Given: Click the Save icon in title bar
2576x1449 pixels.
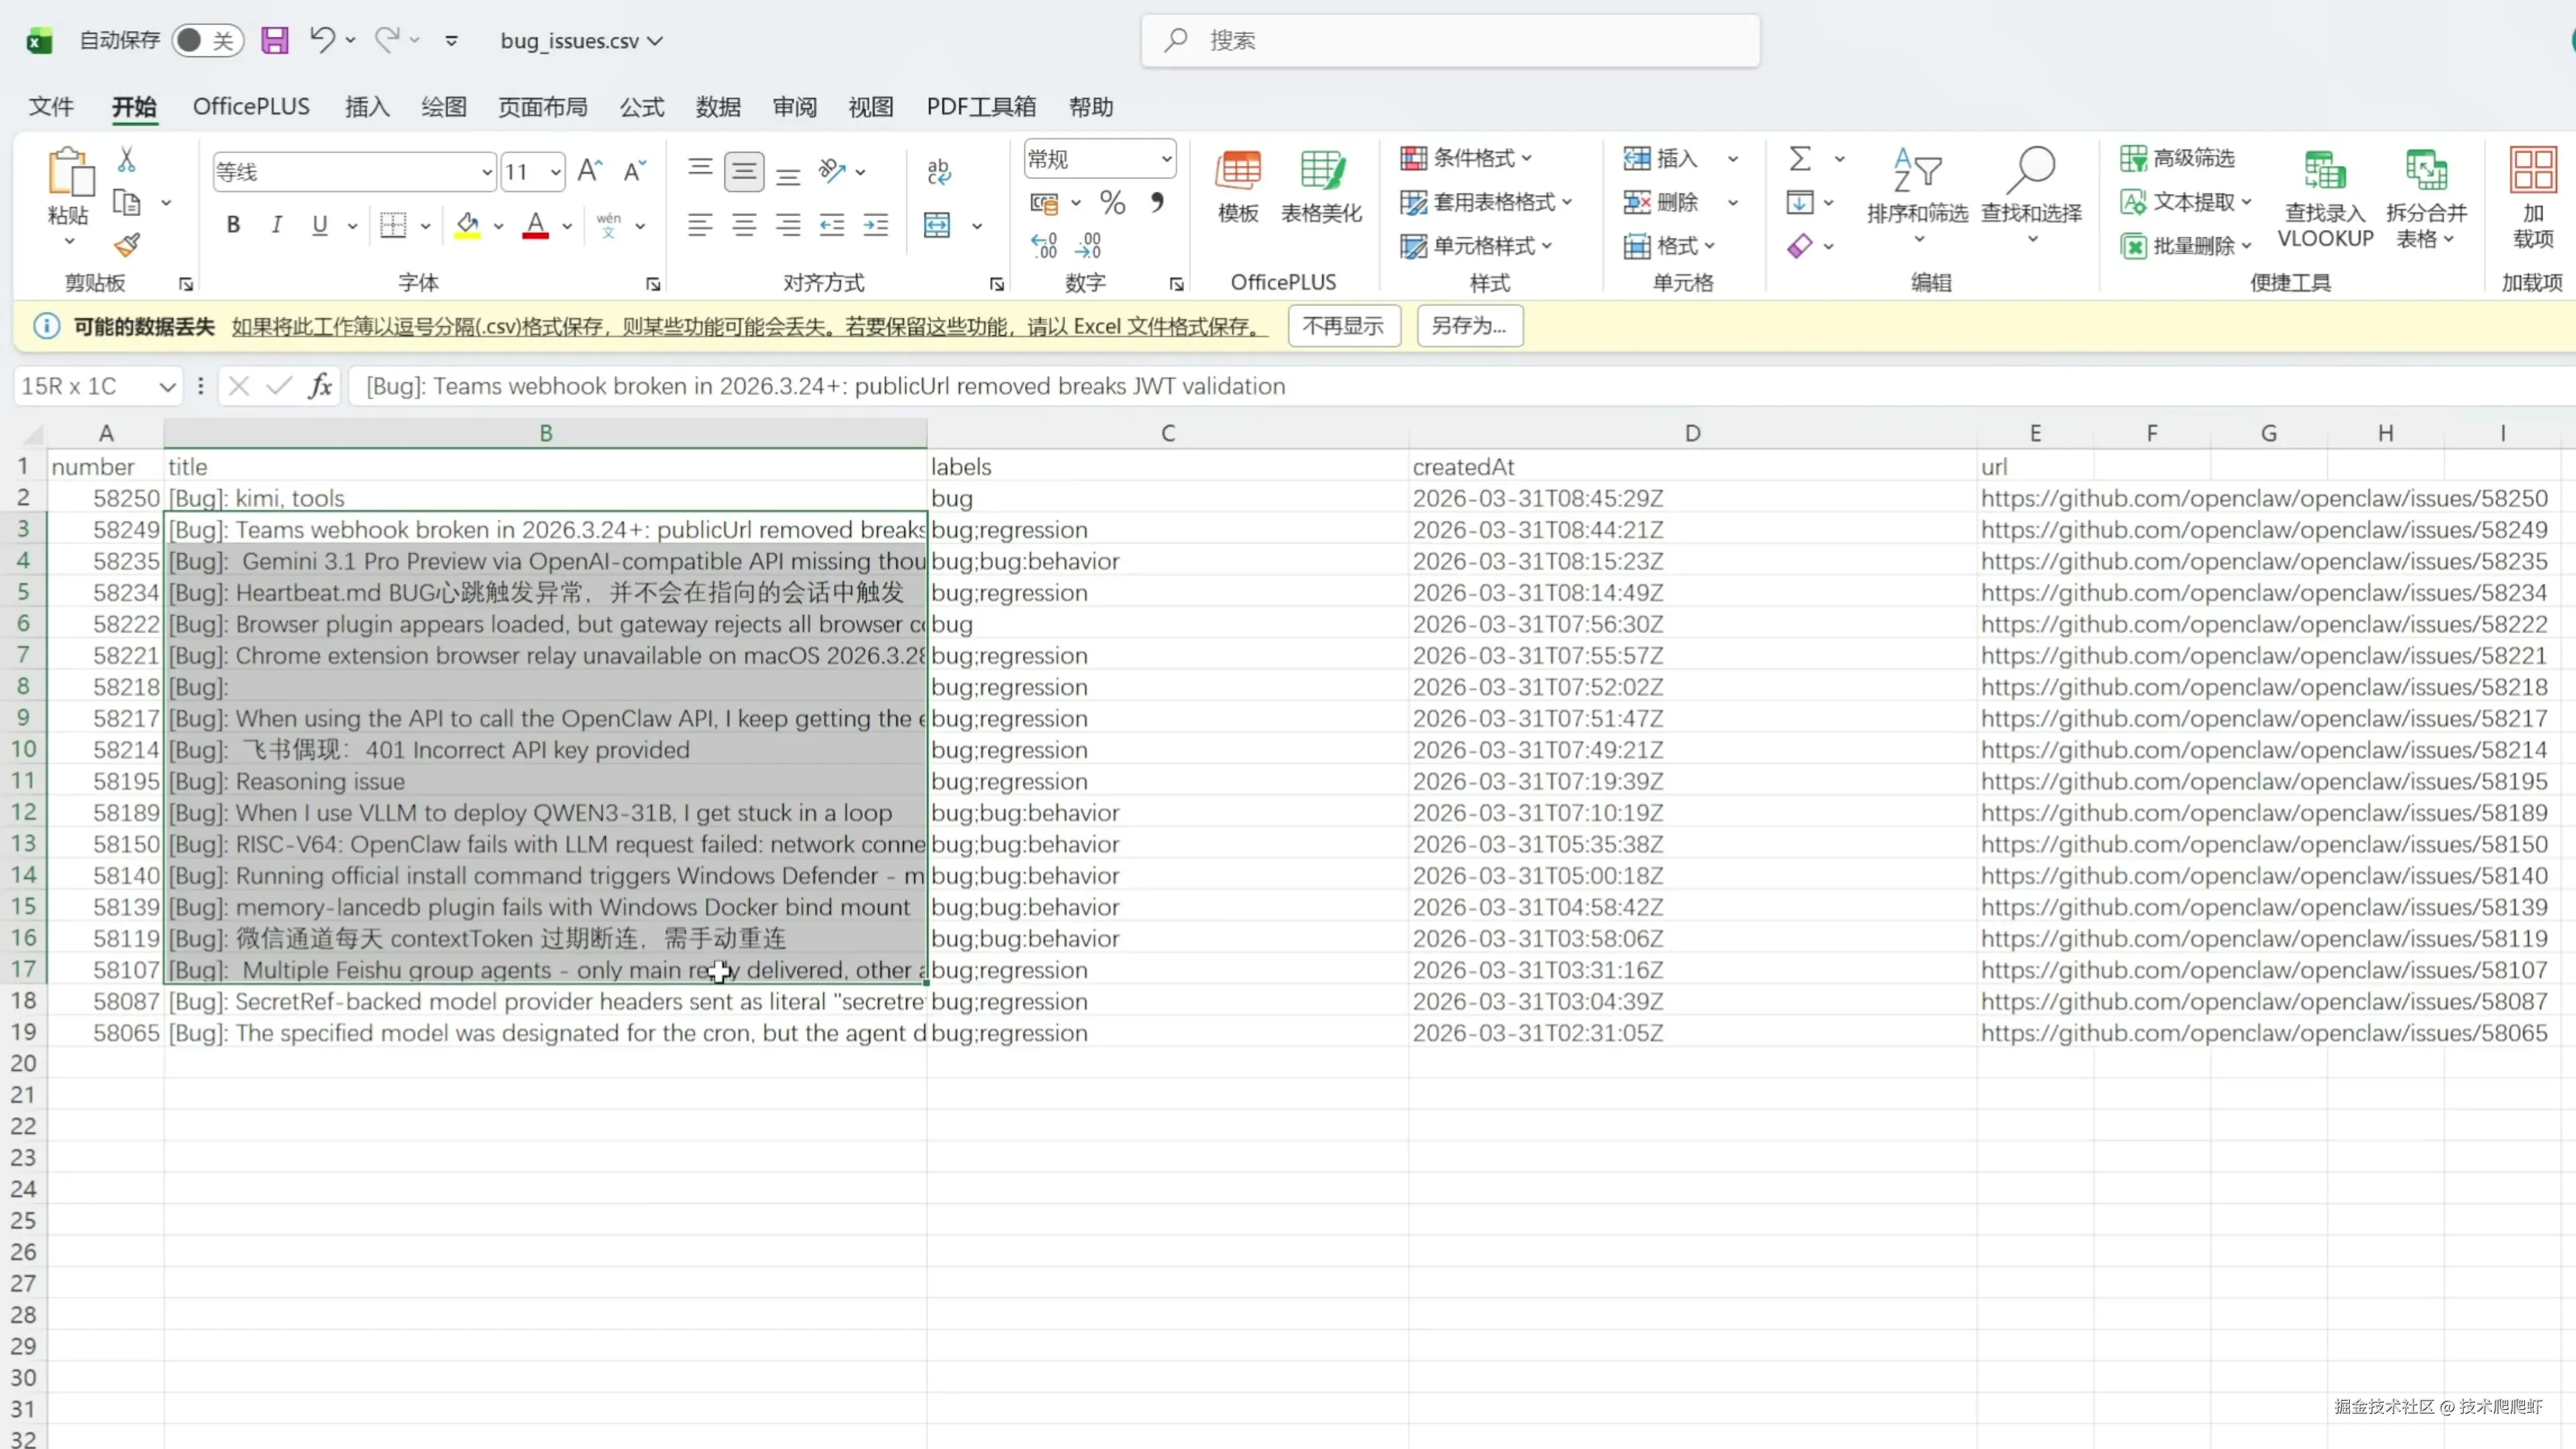Looking at the screenshot, I should (274, 40).
